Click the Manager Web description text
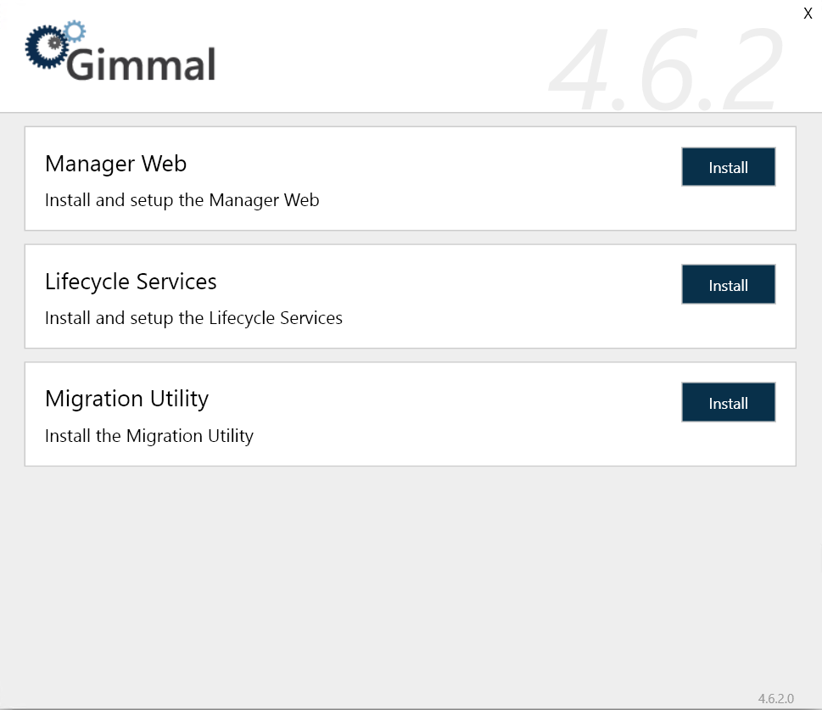This screenshot has height=710, width=822. [x=182, y=200]
